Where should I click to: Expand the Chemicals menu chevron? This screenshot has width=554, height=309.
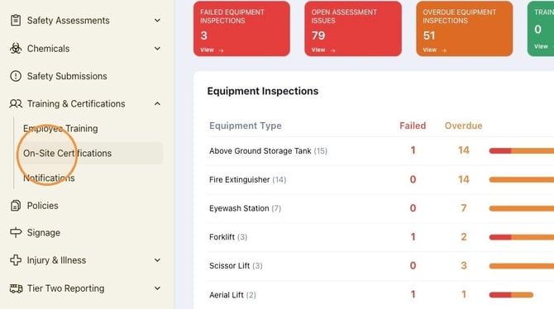click(x=157, y=49)
